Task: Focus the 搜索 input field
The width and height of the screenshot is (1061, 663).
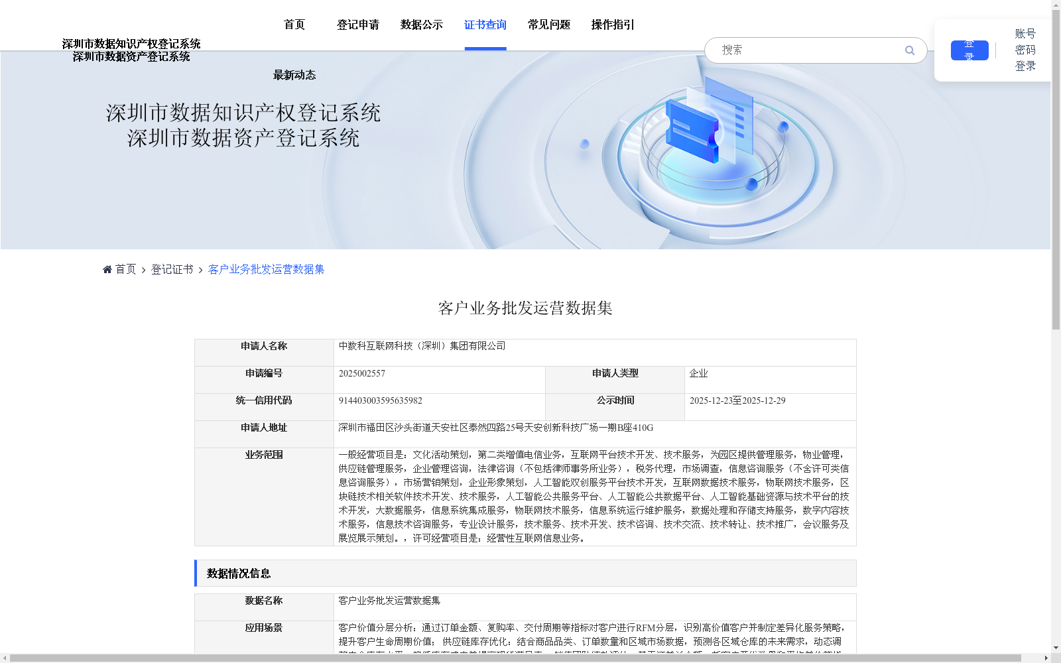Action: tap(809, 50)
